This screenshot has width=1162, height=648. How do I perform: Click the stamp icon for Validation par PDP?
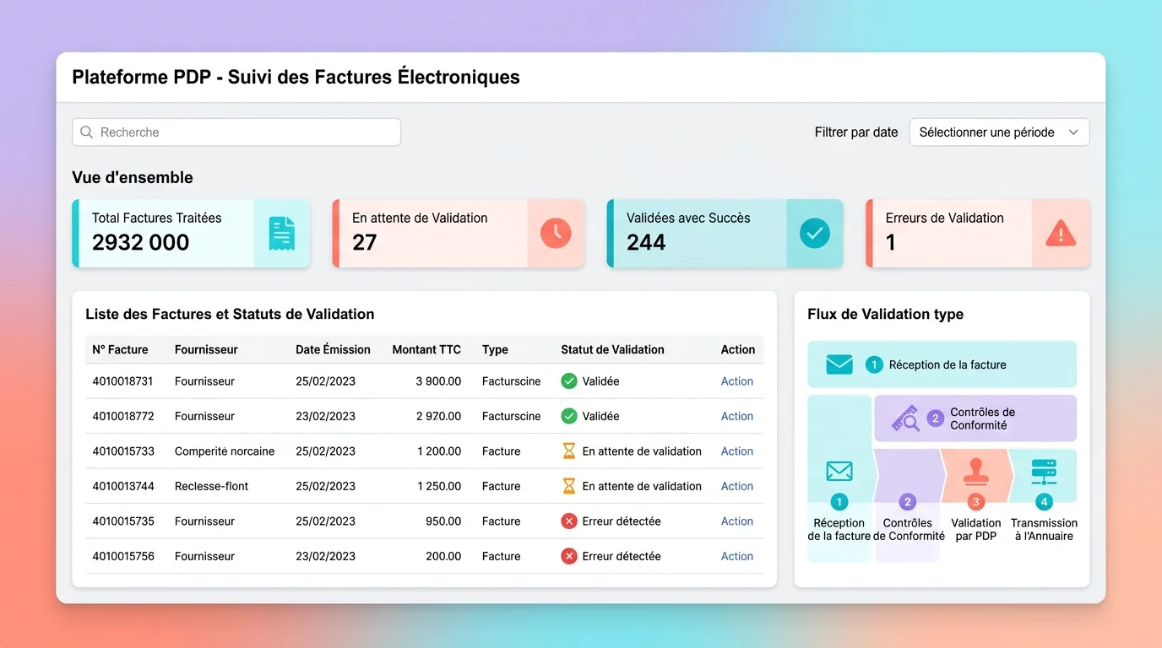click(975, 471)
